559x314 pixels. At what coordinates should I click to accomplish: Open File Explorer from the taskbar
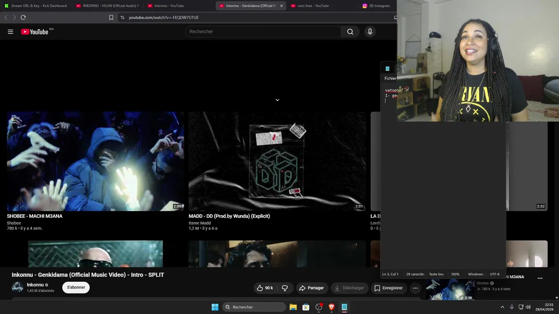pos(293,307)
